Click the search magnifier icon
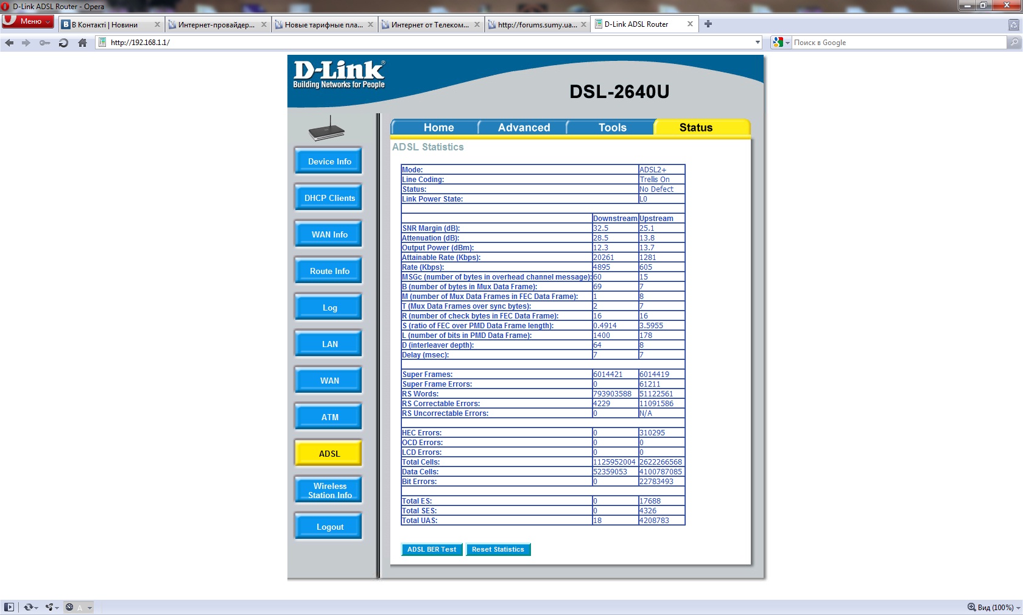Viewport: 1023px width, 615px height. 1014,43
